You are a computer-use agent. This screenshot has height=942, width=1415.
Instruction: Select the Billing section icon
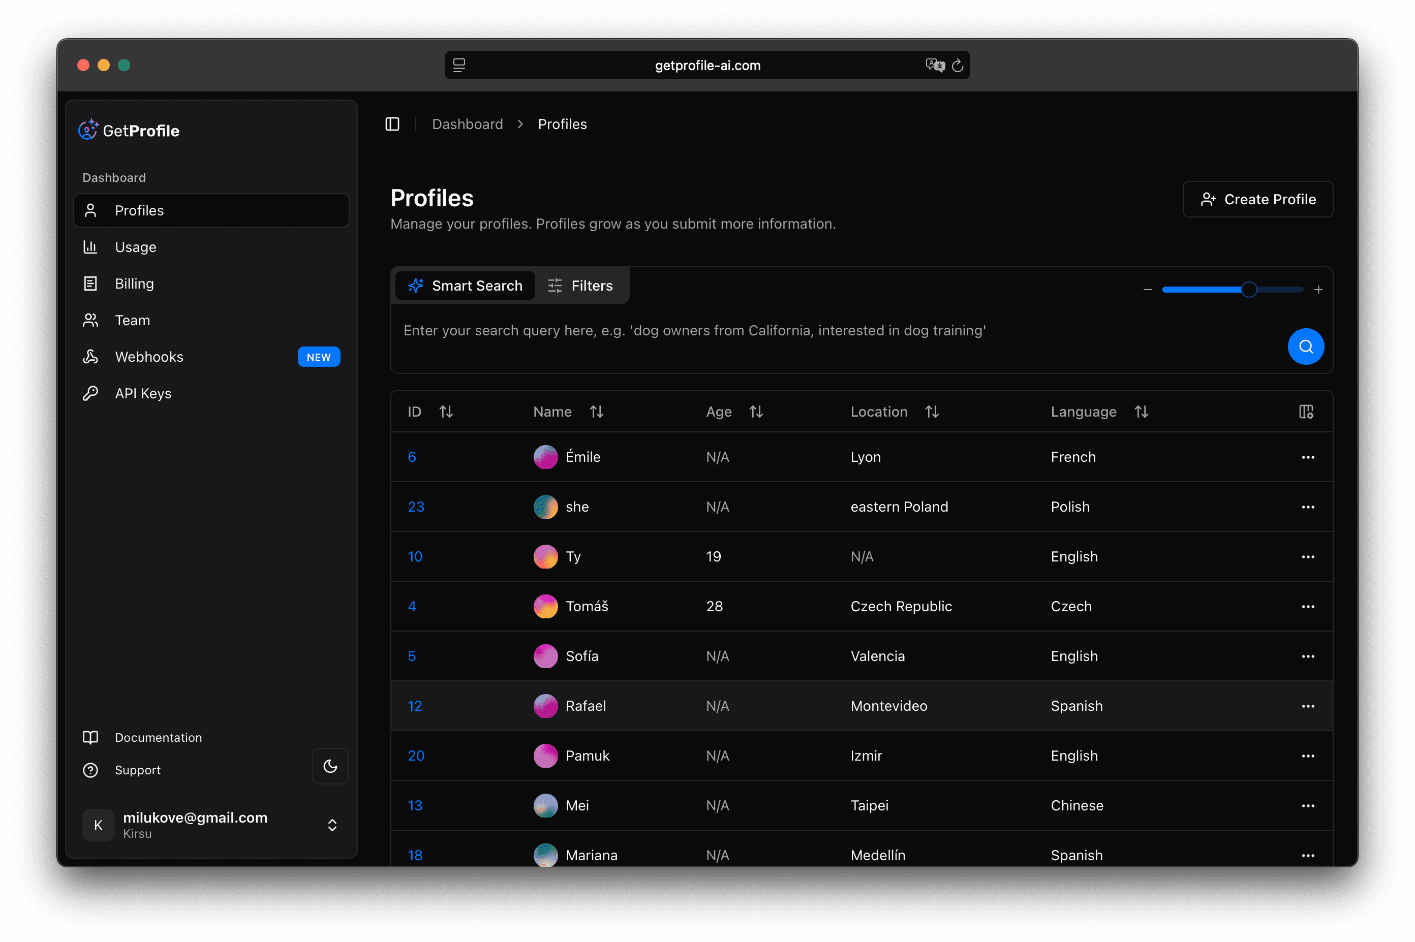click(x=90, y=283)
